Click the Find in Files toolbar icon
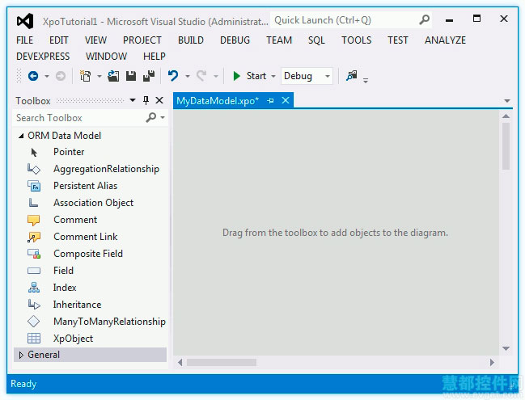This screenshot has height=400, width=525. [x=352, y=76]
